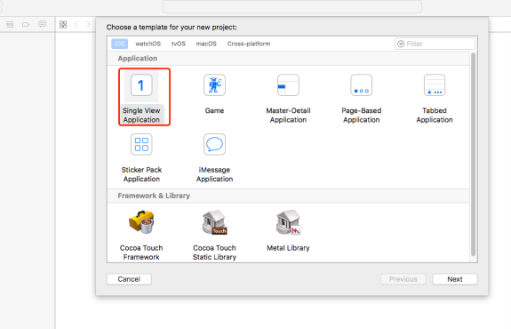
Task: Show the debug navigator lines icon
Action: point(10,25)
